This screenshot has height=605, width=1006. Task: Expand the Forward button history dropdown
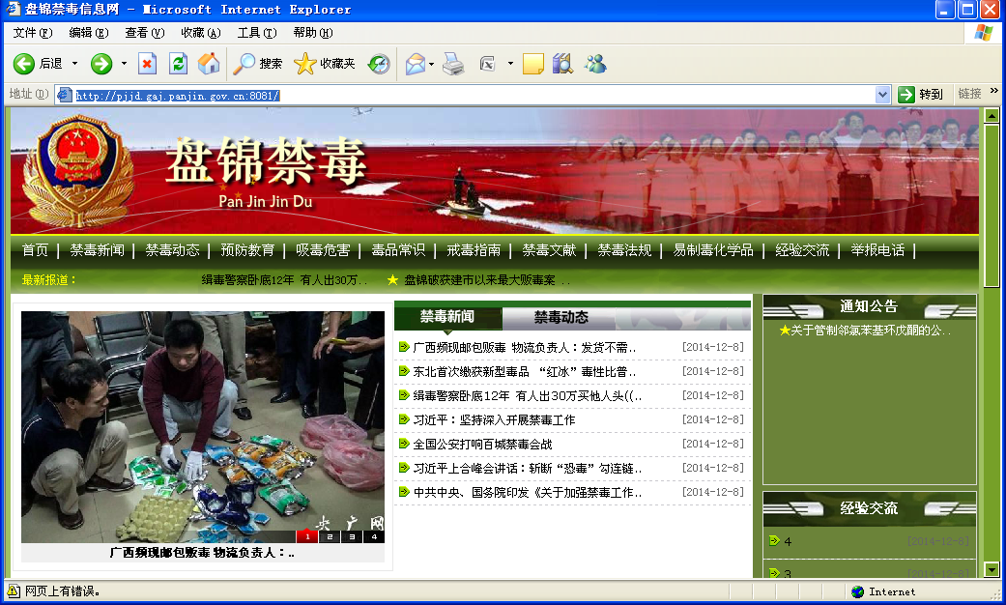124,64
